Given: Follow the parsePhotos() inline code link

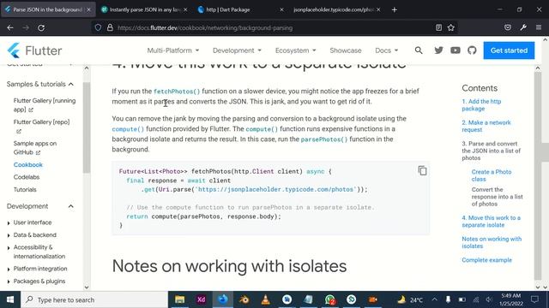Looking at the screenshot, I should (324, 139).
